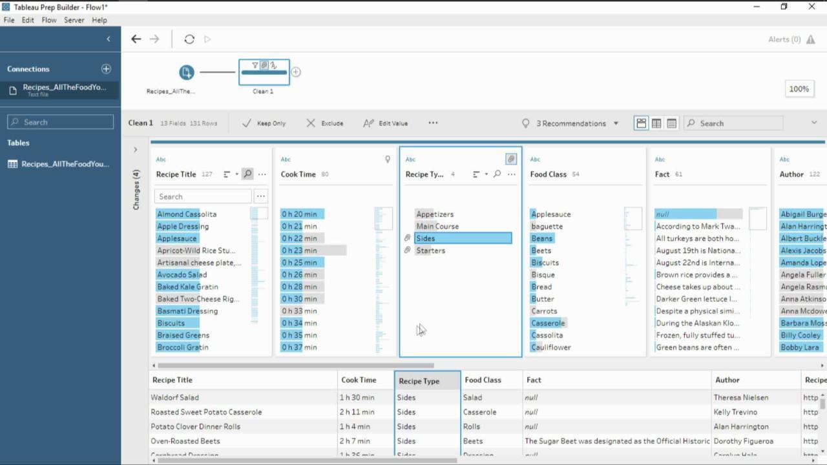The image size is (827, 465).
Task: Click Cook Time recommendation lightbulb
Action: [x=388, y=159]
